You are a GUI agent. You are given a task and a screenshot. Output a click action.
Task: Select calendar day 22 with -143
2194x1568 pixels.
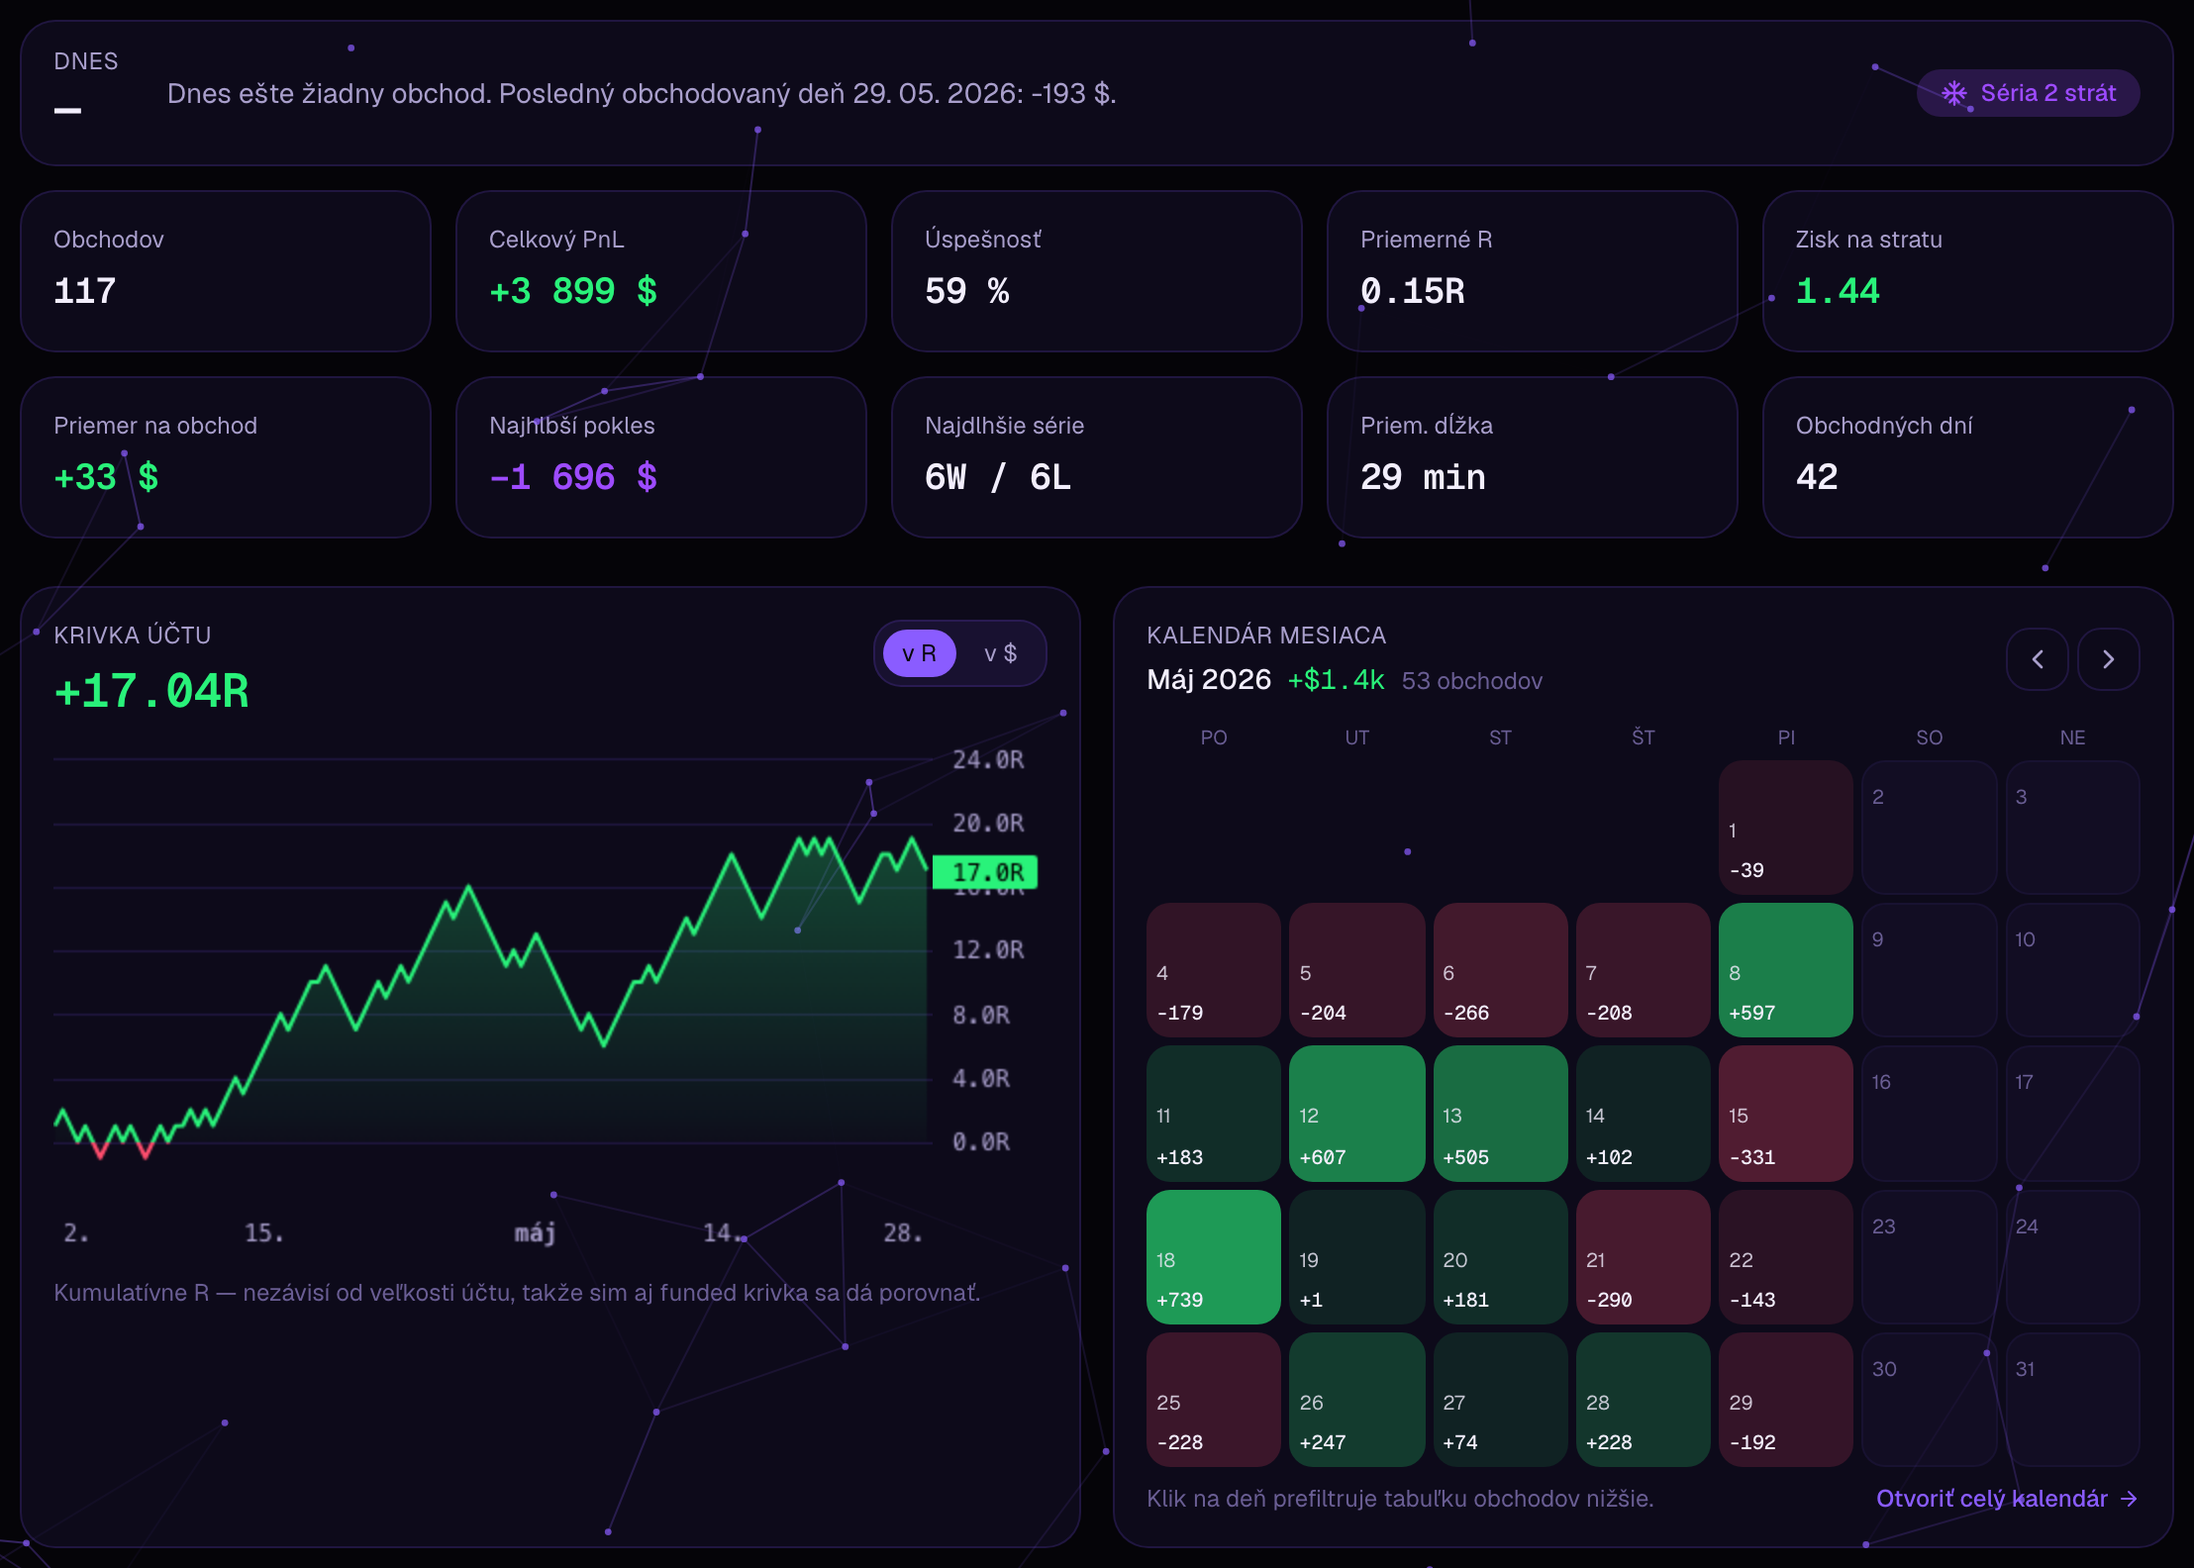pos(1786,1257)
